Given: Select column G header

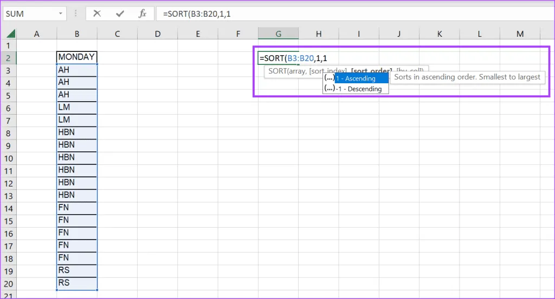Looking at the screenshot, I should 278,34.
